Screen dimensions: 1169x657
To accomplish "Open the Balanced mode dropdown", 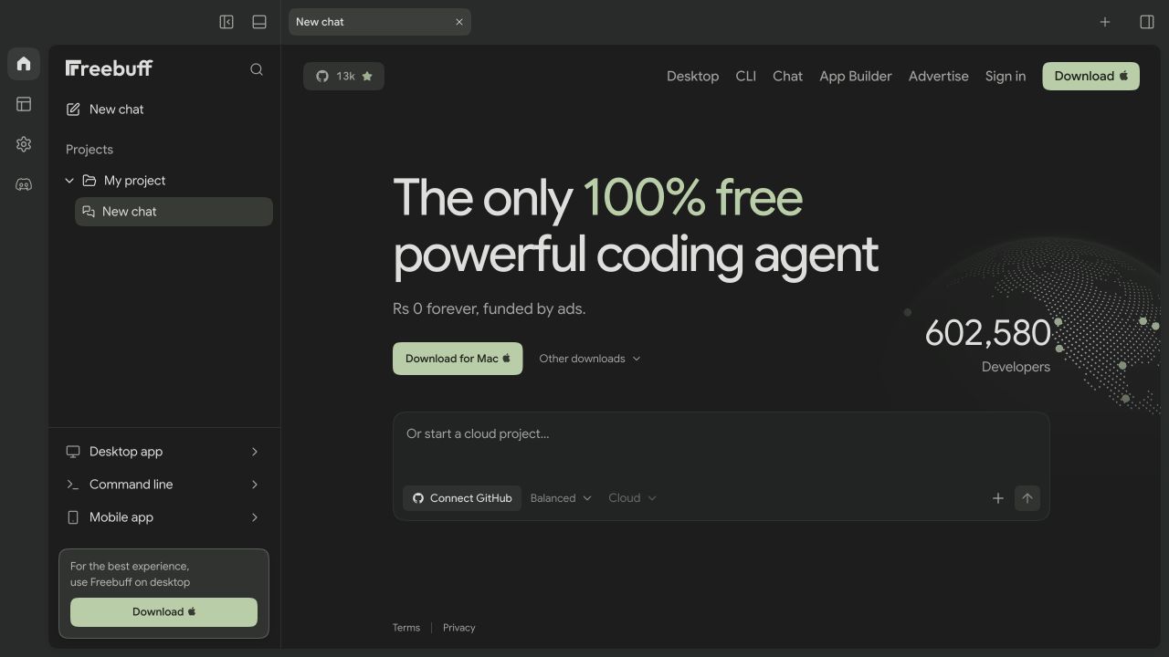I will point(561,498).
